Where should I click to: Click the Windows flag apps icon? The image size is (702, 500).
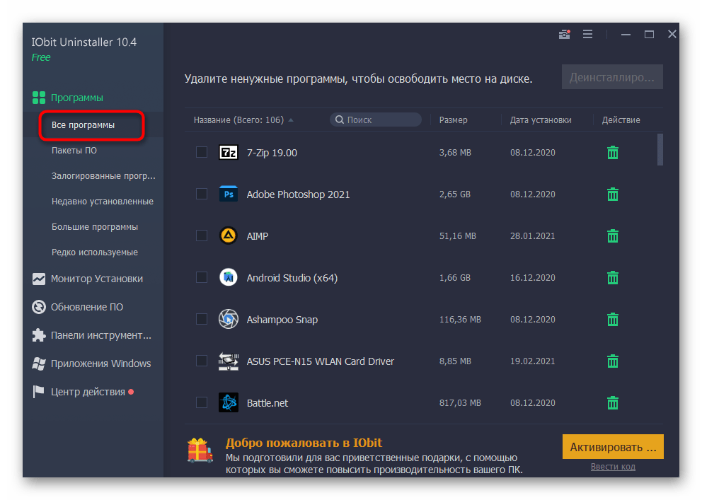point(39,364)
